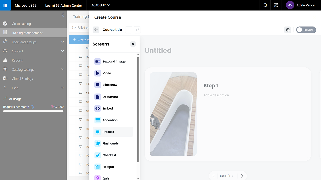Open the feedback chat icon
The image size is (321, 180).
coord(276,5)
